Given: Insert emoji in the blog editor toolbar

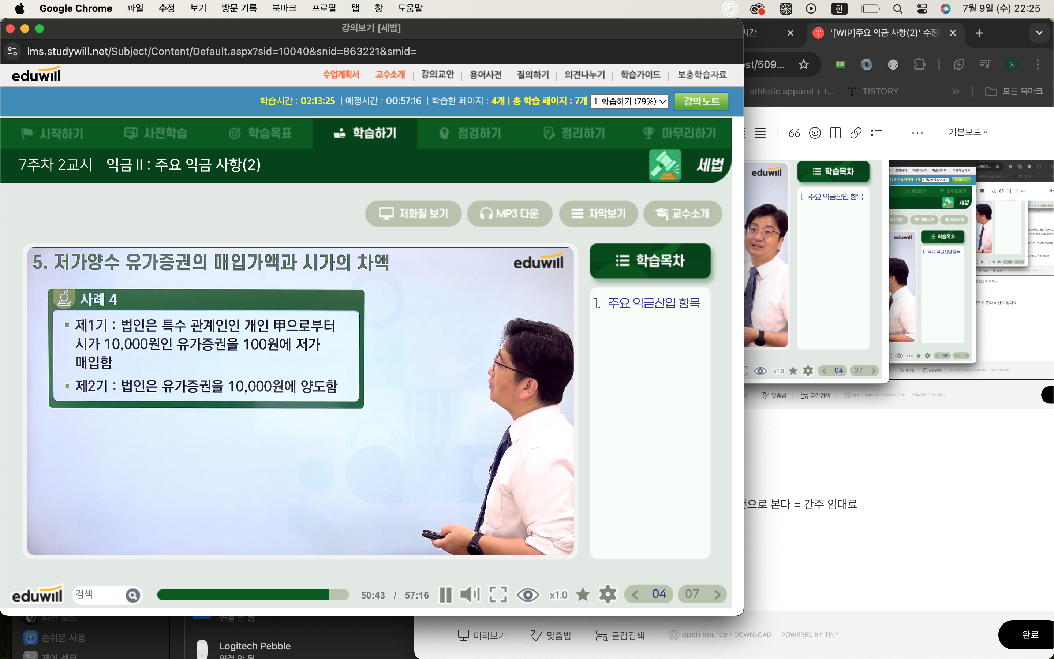Looking at the screenshot, I should coord(814,133).
